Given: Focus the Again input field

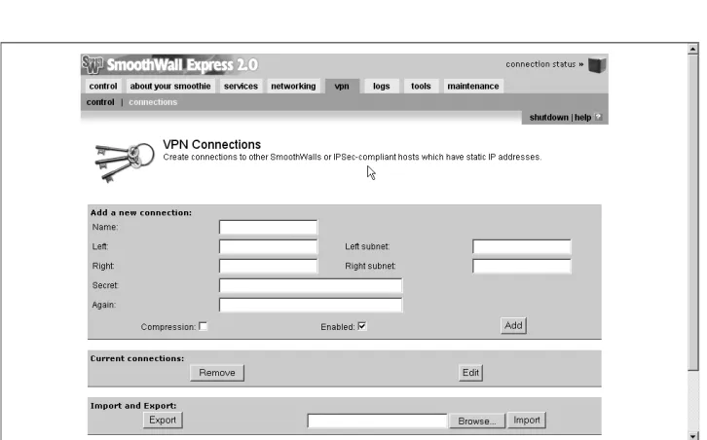Looking at the screenshot, I should [x=311, y=305].
